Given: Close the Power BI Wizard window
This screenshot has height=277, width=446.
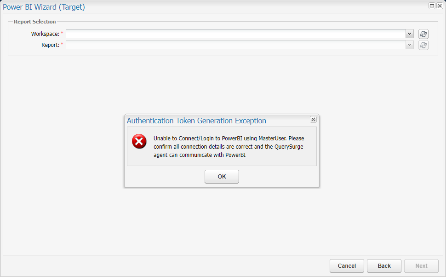Looking at the screenshot, I should tap(440, 6).
